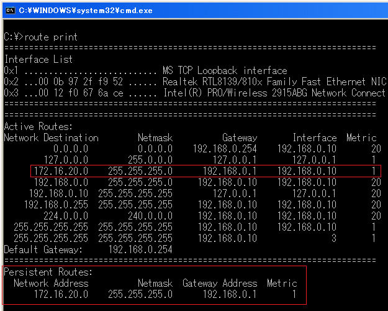
Task: Click the 'Gateway Address' column header
Action: point(220,283)
